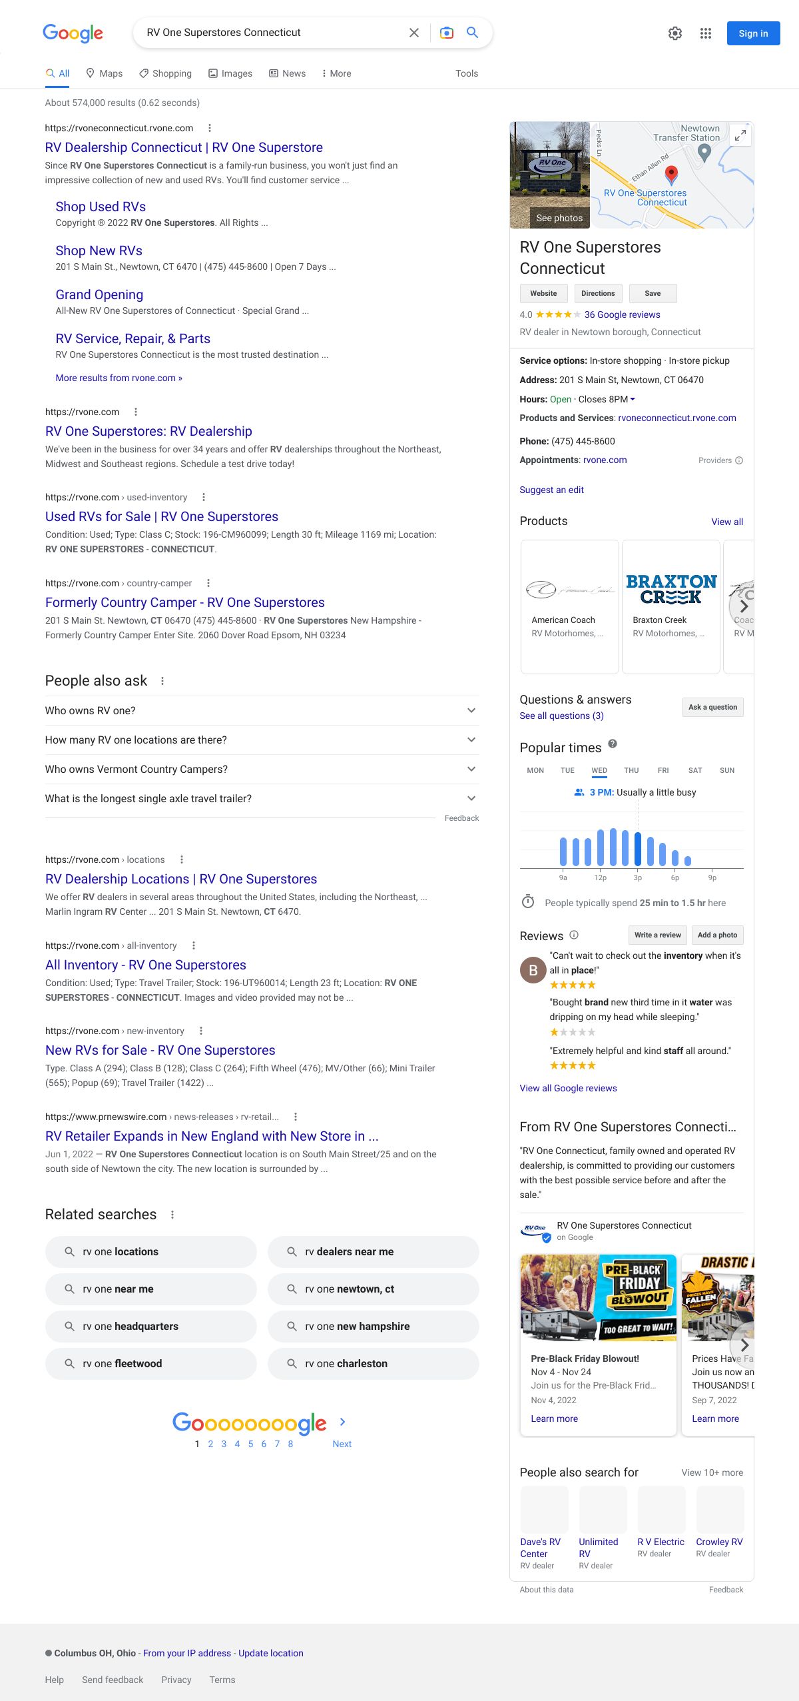This screenshot has height=1701, width=799.
Task: Open the Google settings gear icon
Action: point(675,33)
